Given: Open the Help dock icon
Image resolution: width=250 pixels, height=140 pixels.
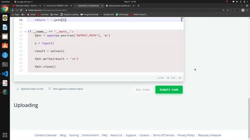Looking at the screenshot, I should click(5, 55).
